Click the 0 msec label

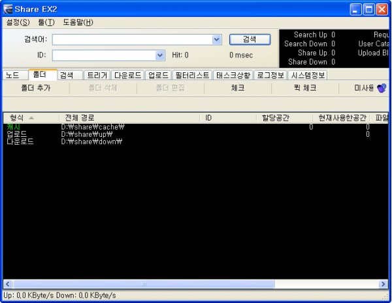pyautogui.click(x=241, y=55)
